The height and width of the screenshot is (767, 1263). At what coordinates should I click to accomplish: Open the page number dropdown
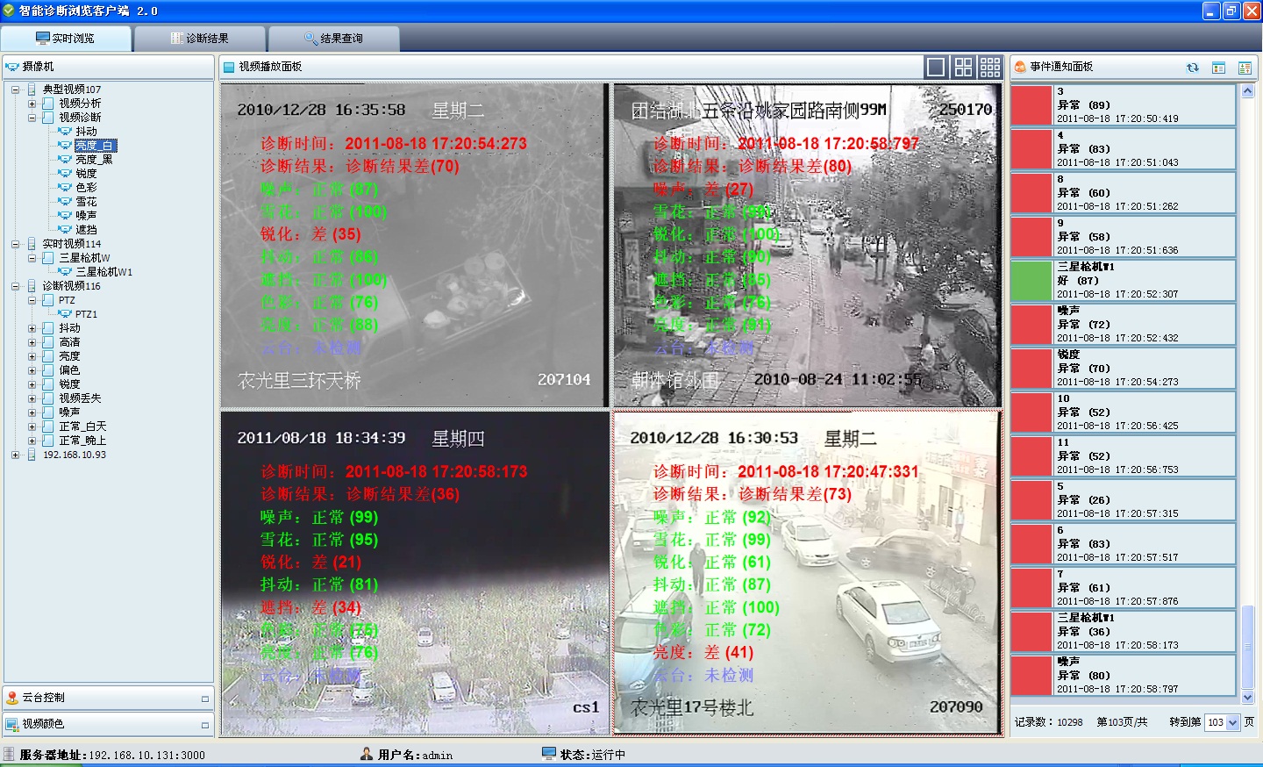(1232, 722)
